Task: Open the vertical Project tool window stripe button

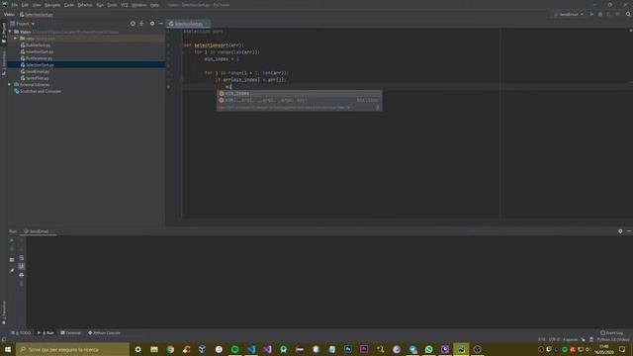Action: click(x=4, y=33)
